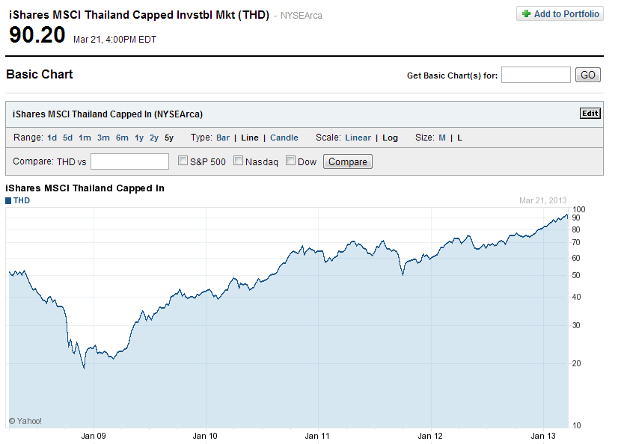Click the Add to Portfolio button
Screen dimensions: 618x444
tap(560, 13)
